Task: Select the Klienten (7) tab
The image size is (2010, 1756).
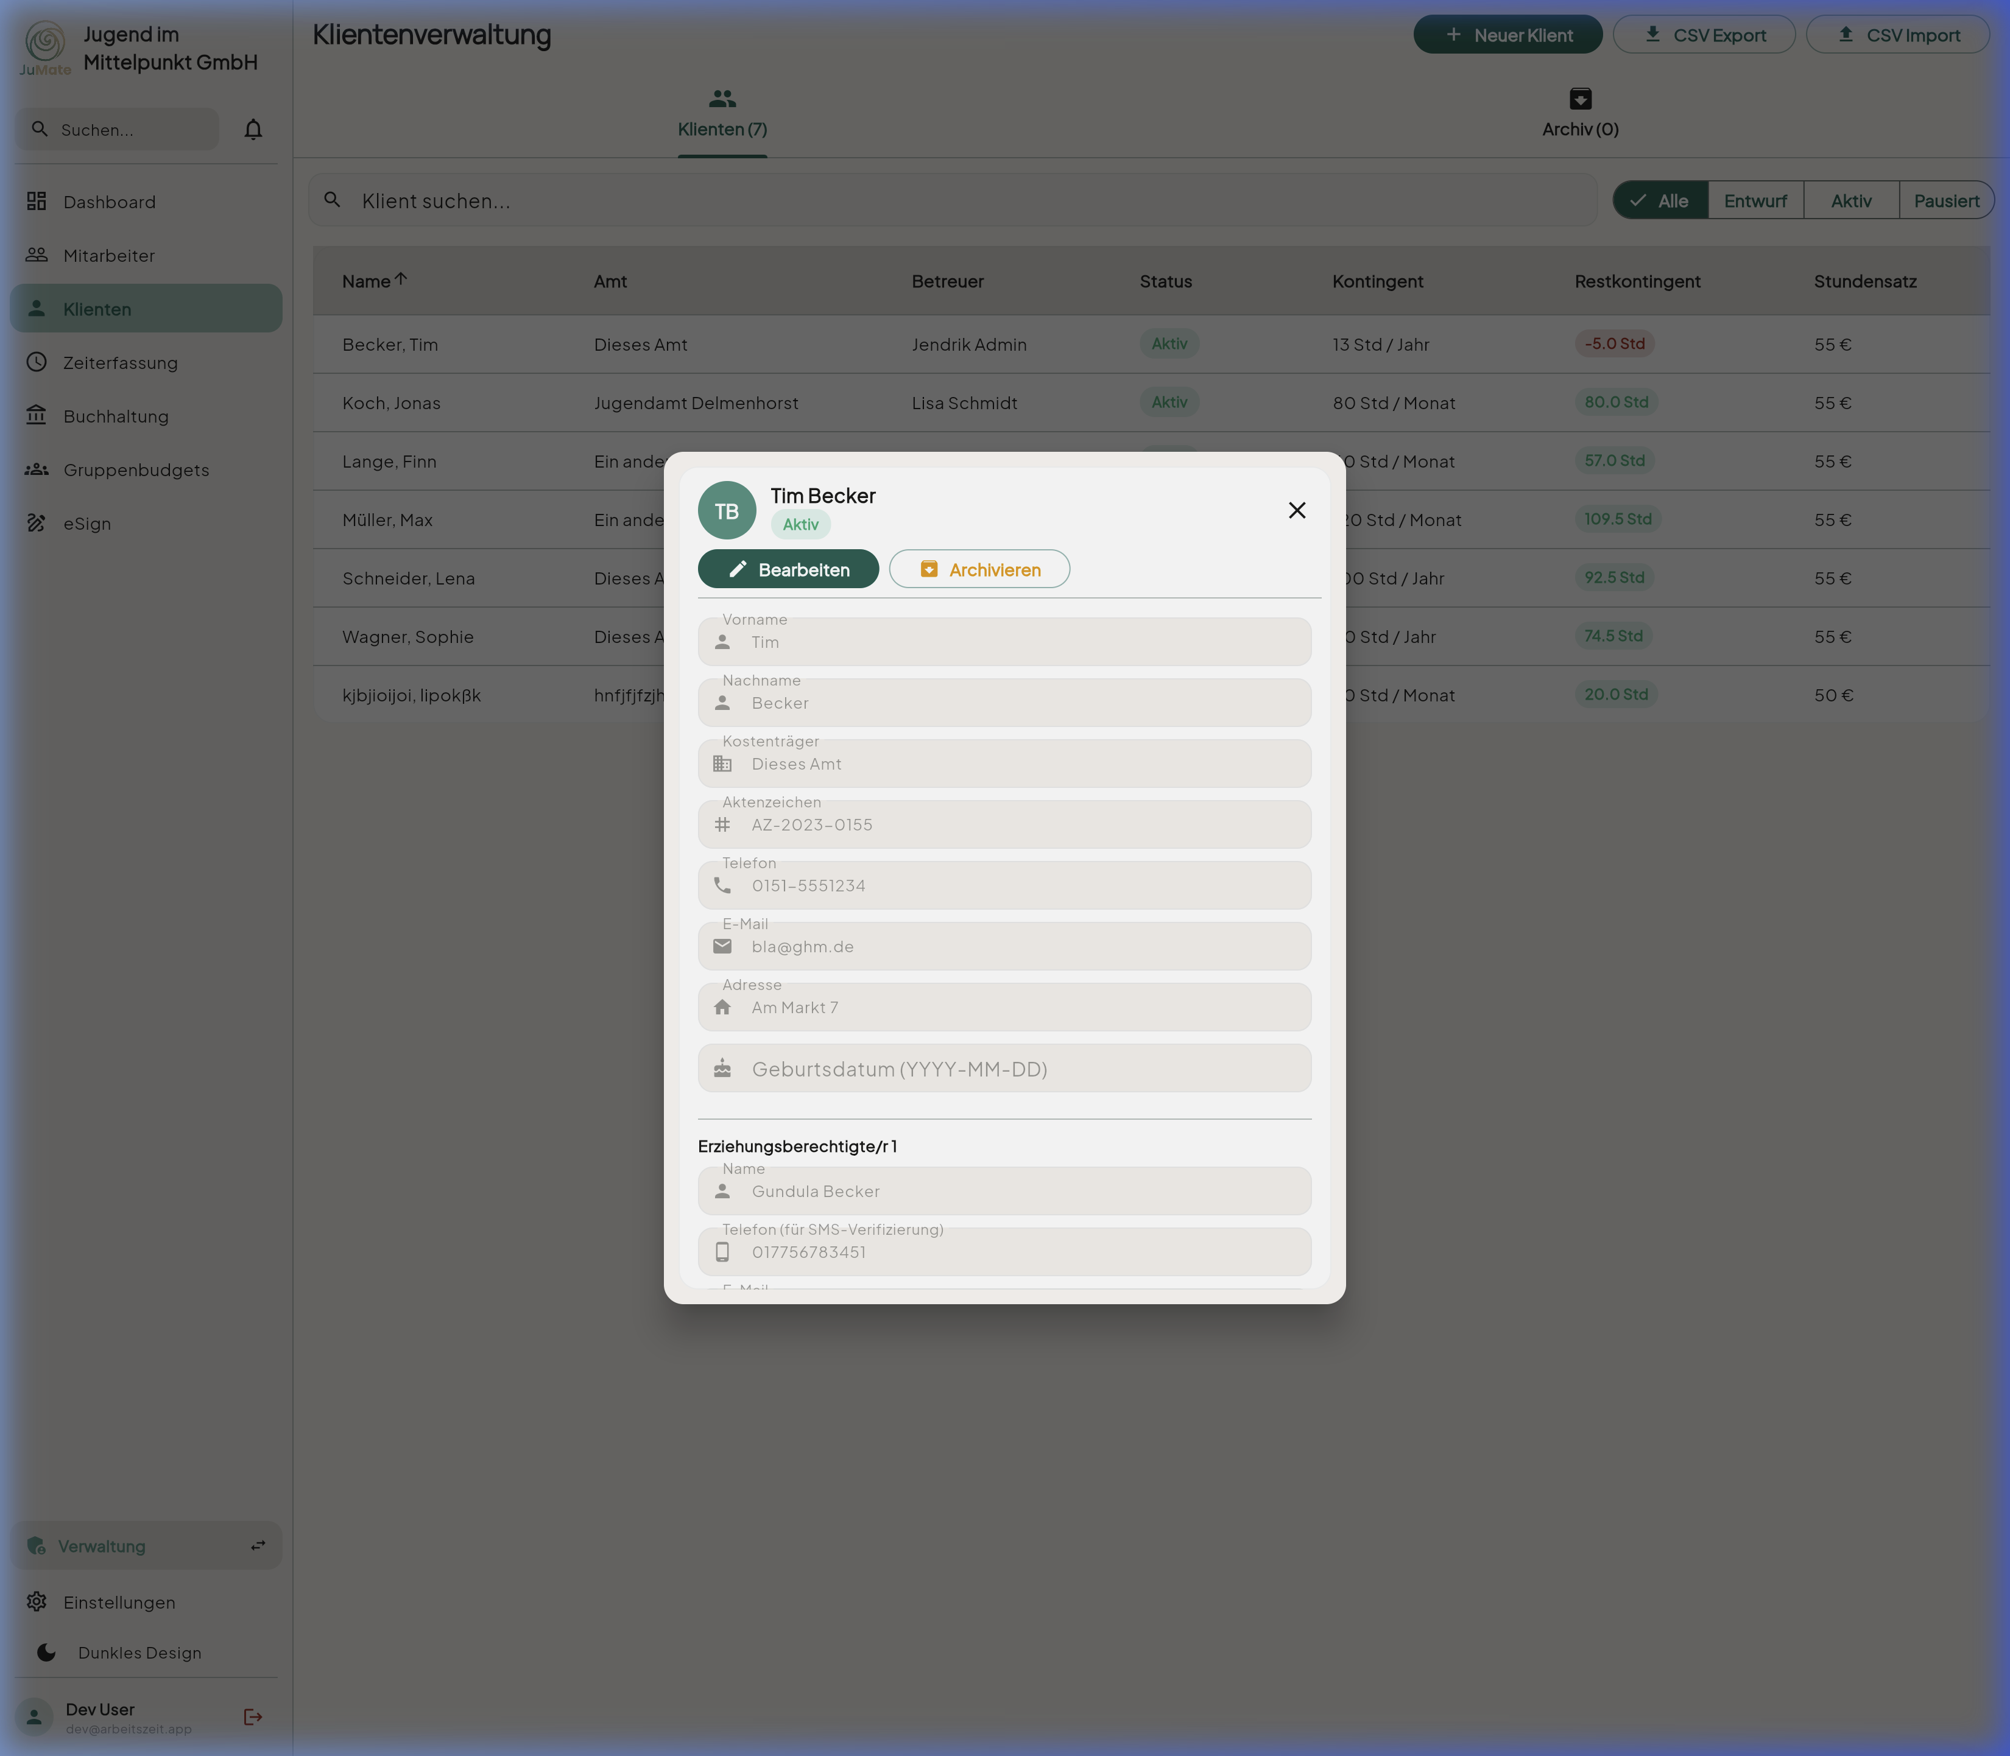Action: coord(721,113)
